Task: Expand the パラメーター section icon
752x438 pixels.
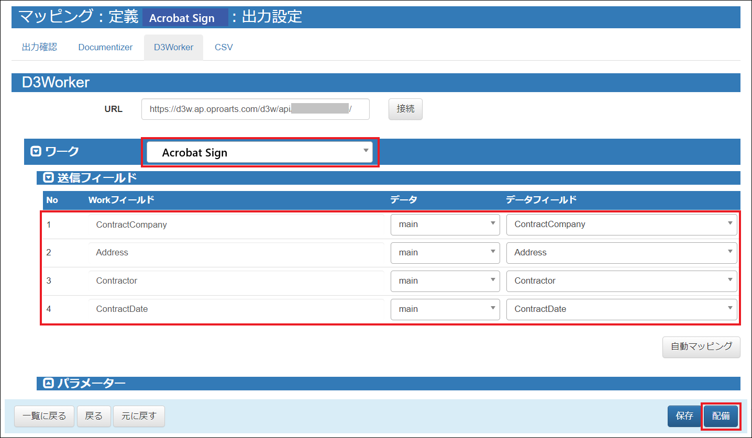Action: click(x=48, y=384)
